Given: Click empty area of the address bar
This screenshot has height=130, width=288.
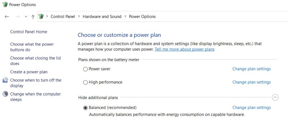Looking at the screenshot, I should click(x=220, y=17).
